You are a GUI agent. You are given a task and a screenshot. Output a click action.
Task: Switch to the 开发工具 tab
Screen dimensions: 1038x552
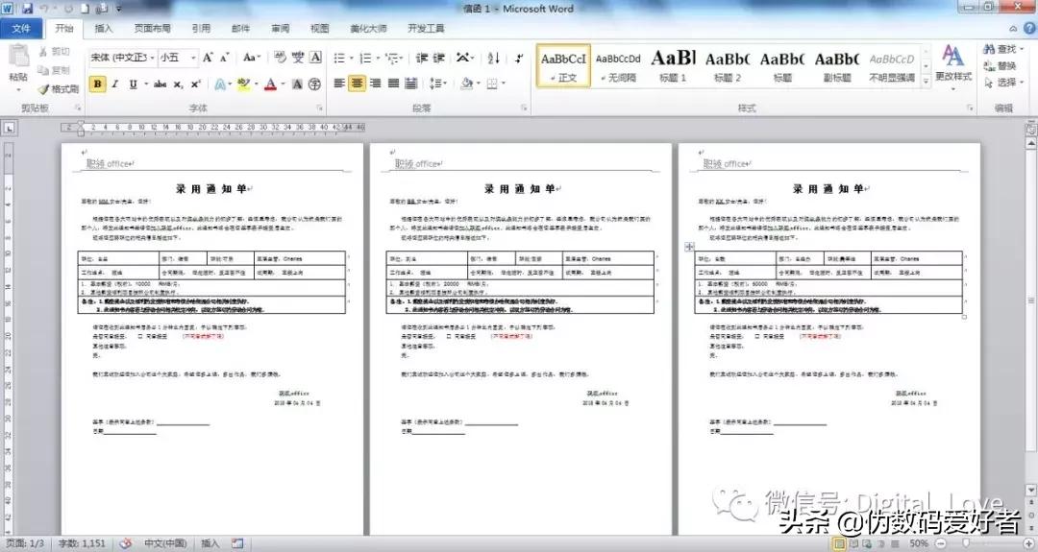[426, 29]
